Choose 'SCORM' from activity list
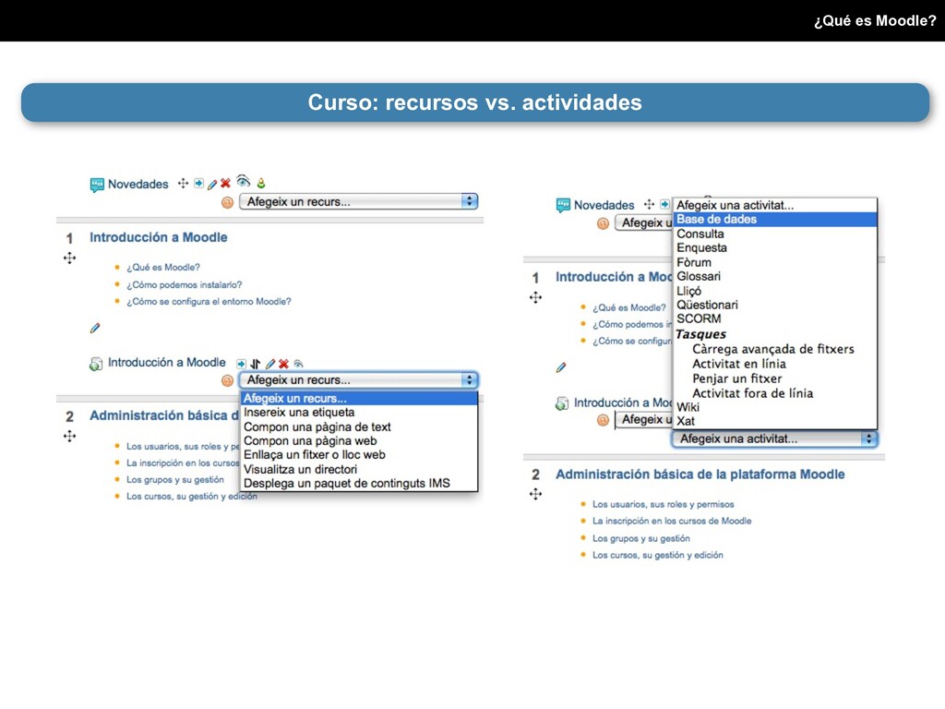Viewport: 945px width, 709px height. 775,318
